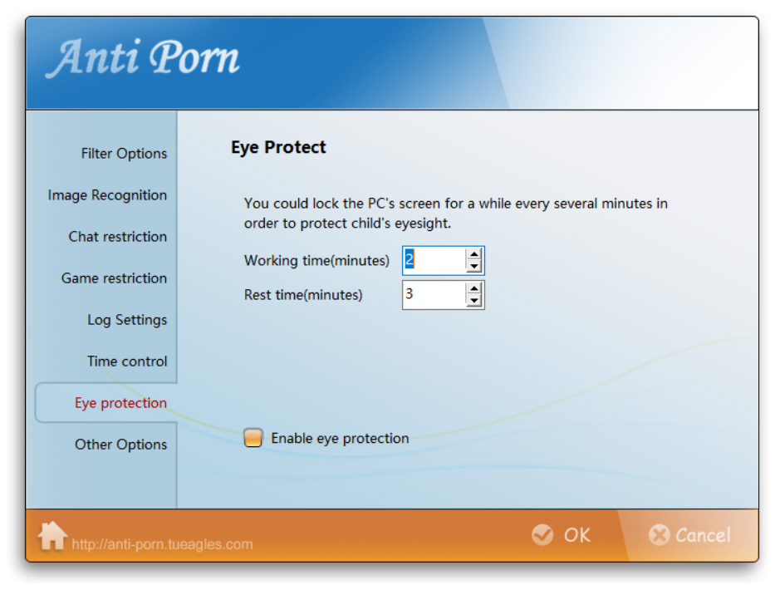
Task: Increase Rest time with up arrow
Action: 473,288
